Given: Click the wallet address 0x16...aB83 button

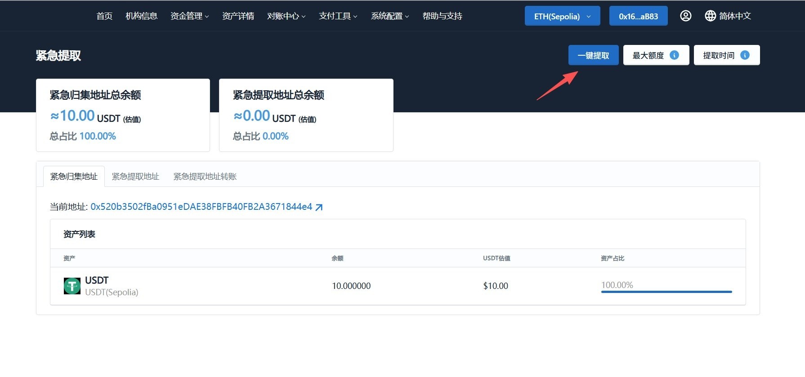Looking at the screenshot, I should pyautogui.click(x=638, y=16).
